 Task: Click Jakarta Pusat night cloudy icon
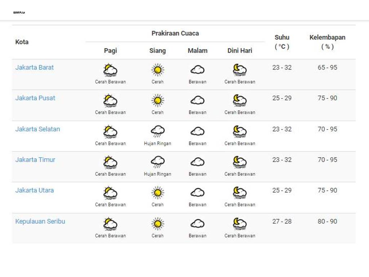click(197, 100)
